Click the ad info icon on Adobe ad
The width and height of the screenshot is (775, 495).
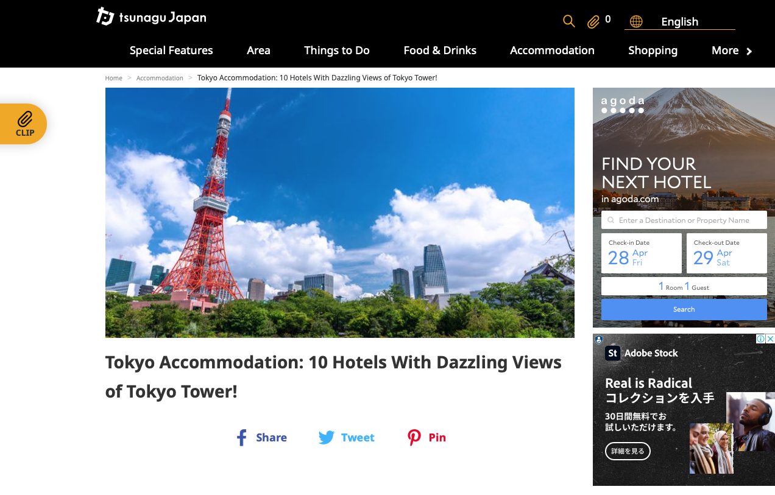coord(760,339)
